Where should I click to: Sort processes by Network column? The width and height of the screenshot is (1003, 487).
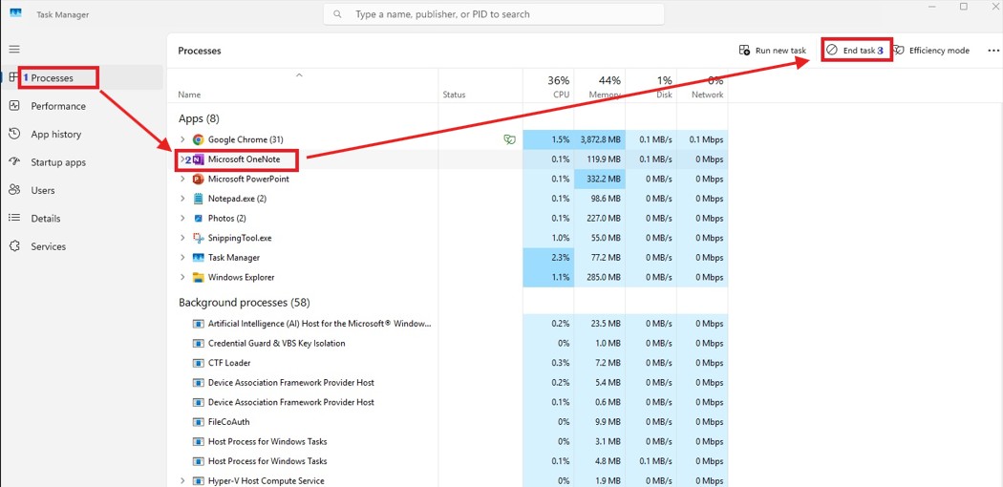(x=702, y=87)
